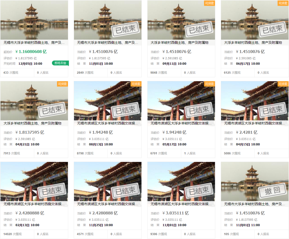The image size is (289, 239).
Task: Open title link of listing with 105 次围观
Action: [x=255, y=204]
